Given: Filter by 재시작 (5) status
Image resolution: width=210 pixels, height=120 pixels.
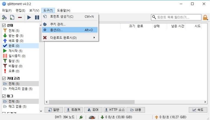Looking at the screenshot, I should pos(20,51).
